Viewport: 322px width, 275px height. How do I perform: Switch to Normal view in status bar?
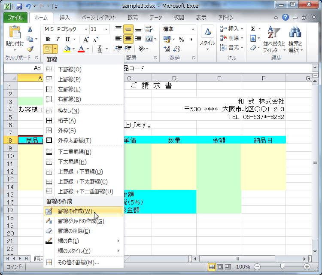click(x=212, y=267)
